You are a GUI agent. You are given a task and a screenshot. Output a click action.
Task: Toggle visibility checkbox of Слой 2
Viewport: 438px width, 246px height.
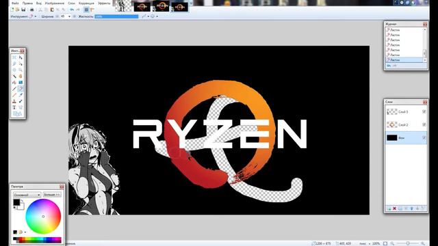424,124
